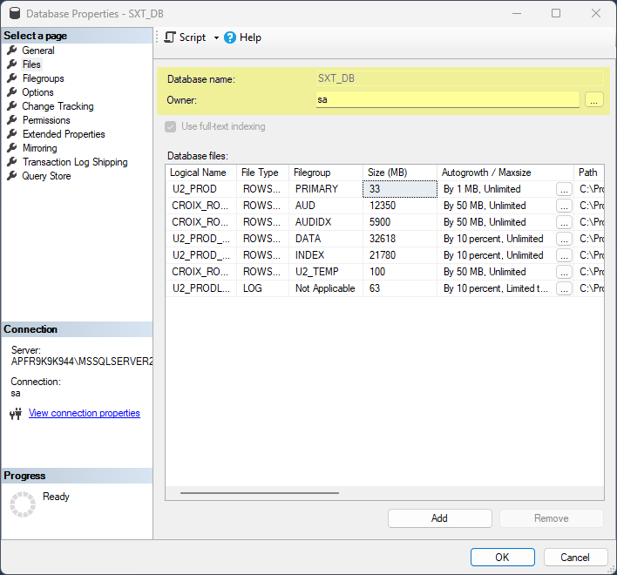The image size is (617, 575).
Task: Click the Mirroring page wrench icon
Action: pyautogui.click(x=12, y=148)
